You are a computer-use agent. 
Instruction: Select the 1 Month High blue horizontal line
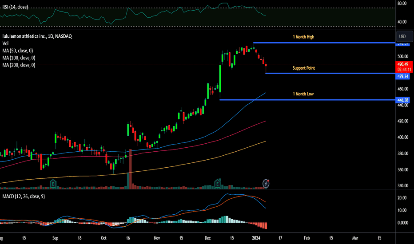coord(324,43)
